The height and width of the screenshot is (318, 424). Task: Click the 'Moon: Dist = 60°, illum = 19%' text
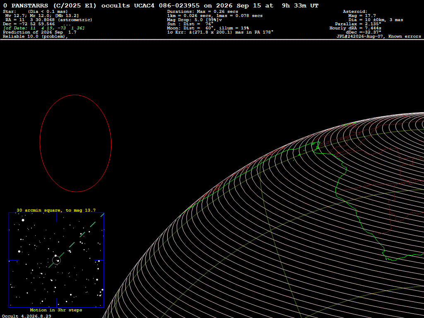[x=208, y=28]
